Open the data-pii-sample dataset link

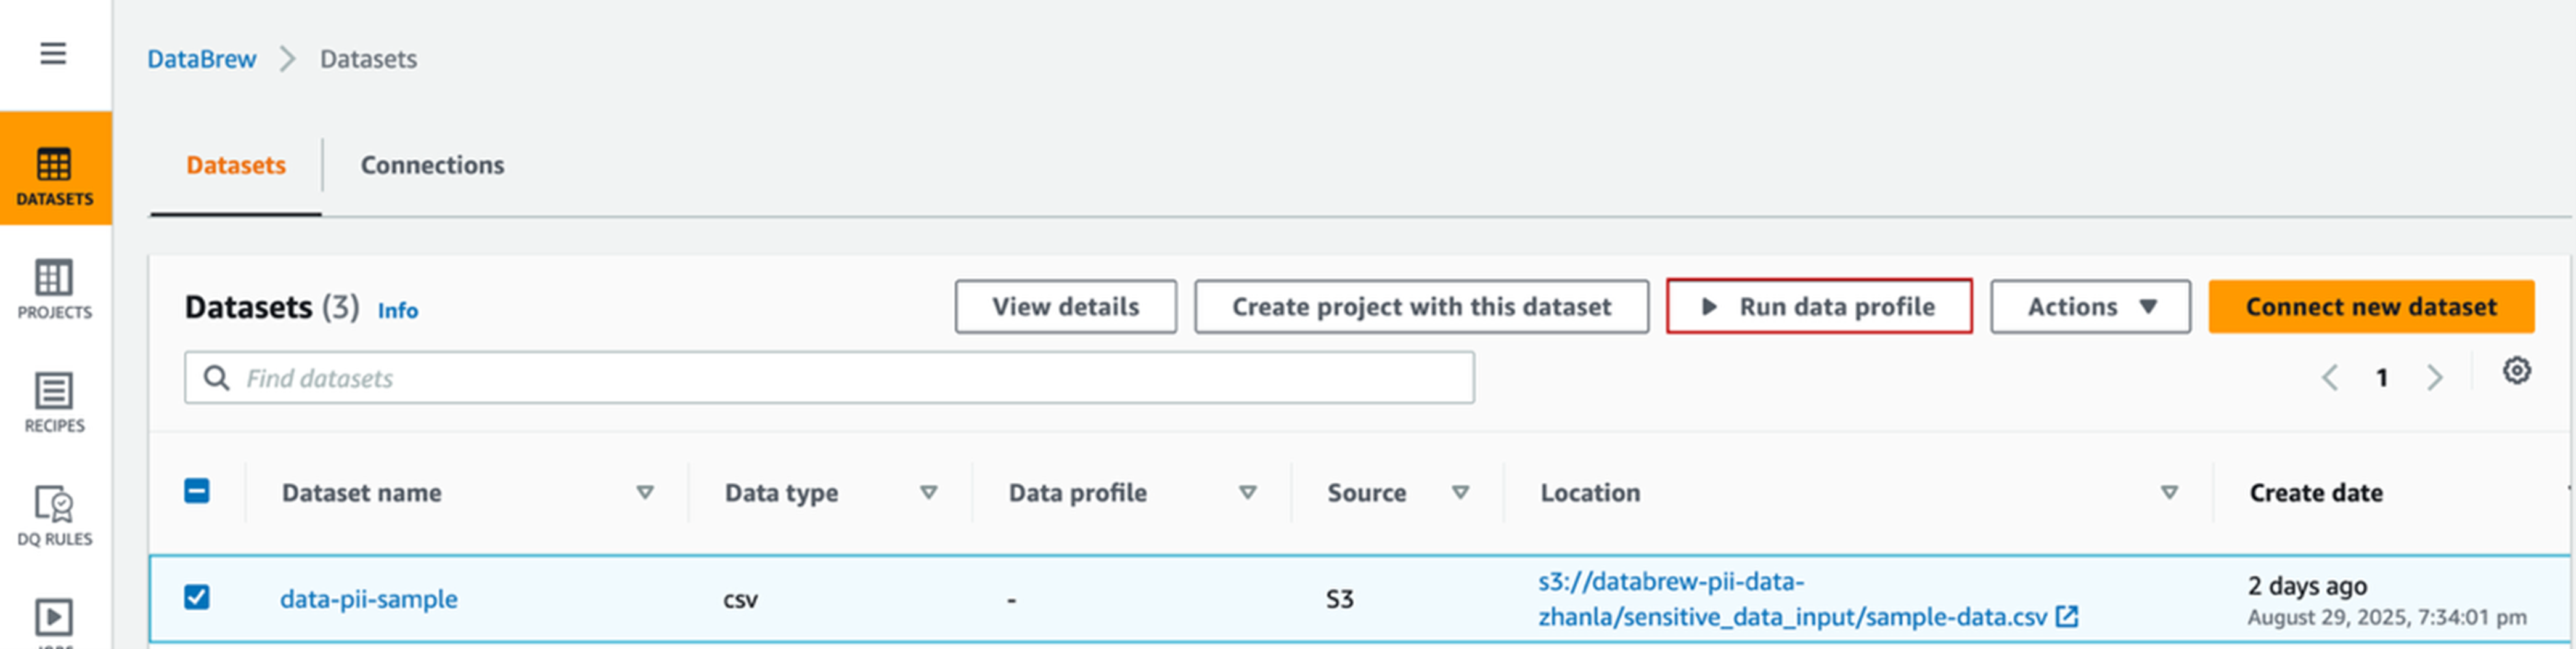[x=369, y=599]
